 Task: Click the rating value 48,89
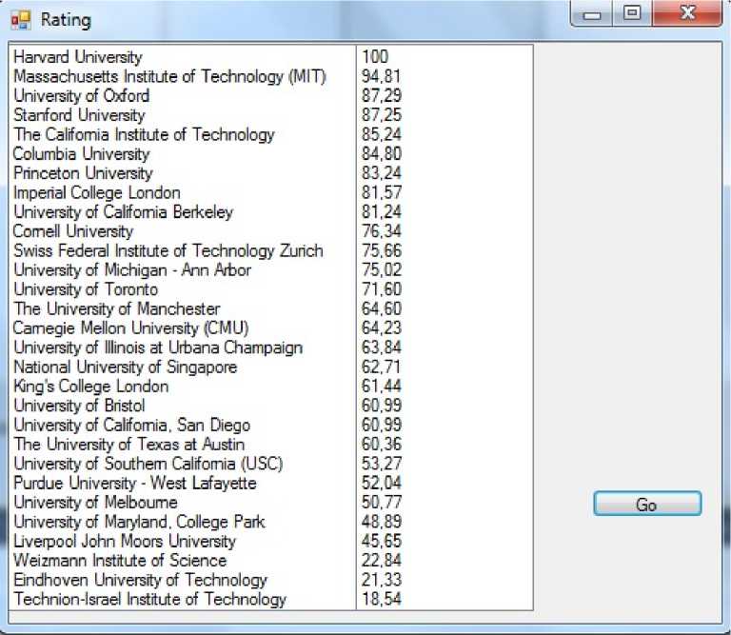point(382,522)
